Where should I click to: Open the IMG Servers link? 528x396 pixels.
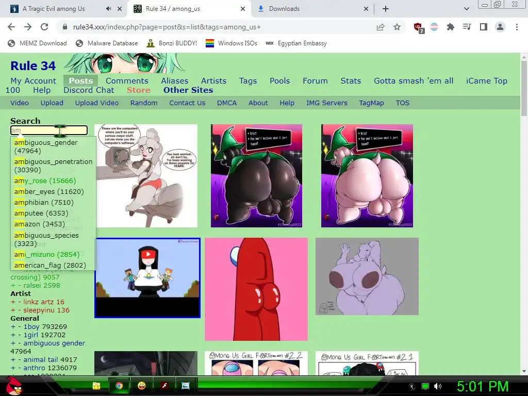tap(326, 103)
